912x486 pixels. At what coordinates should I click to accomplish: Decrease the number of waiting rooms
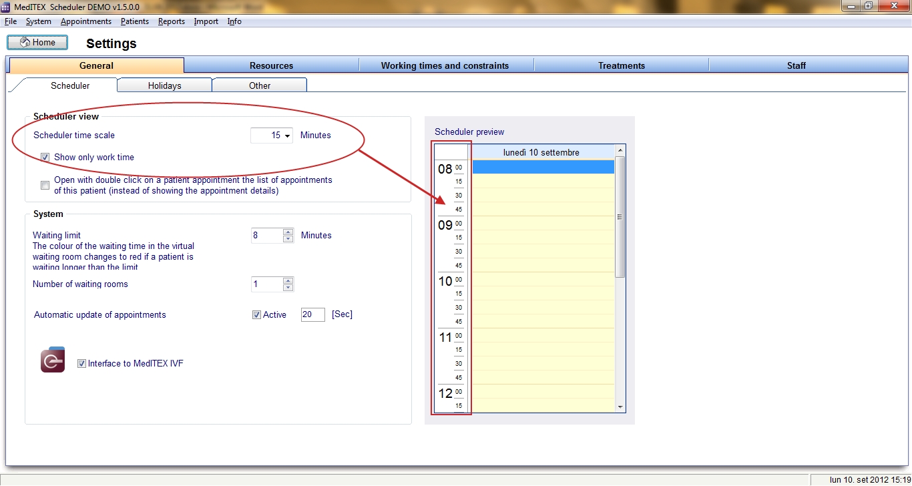pyautogui.click(x=288, y=288)
